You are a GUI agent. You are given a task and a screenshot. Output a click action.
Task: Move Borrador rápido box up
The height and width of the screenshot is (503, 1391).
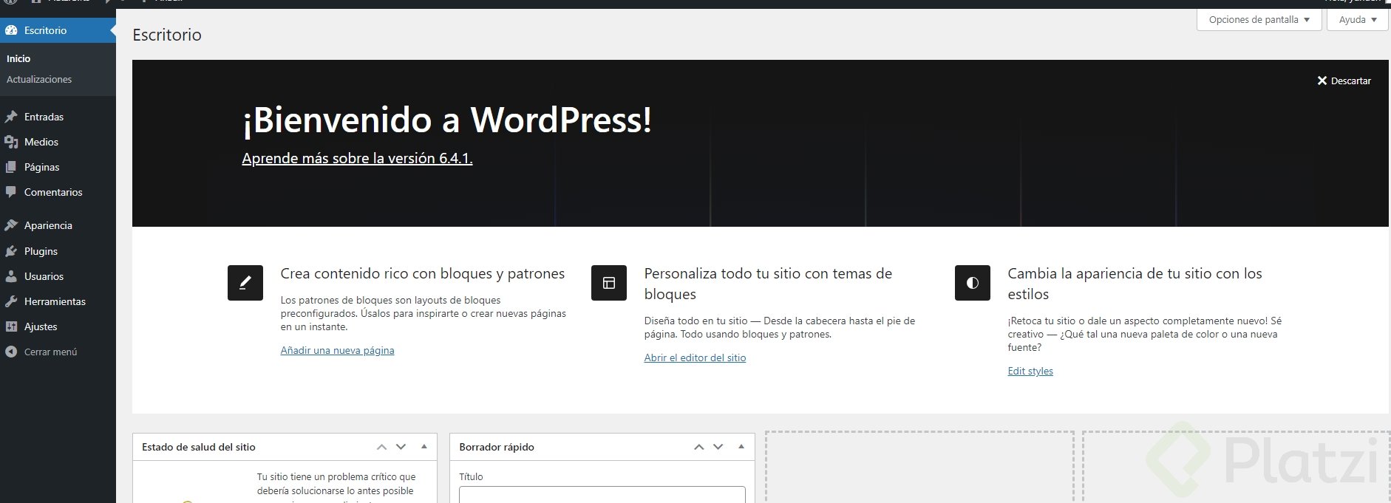[x=698, y=447]
